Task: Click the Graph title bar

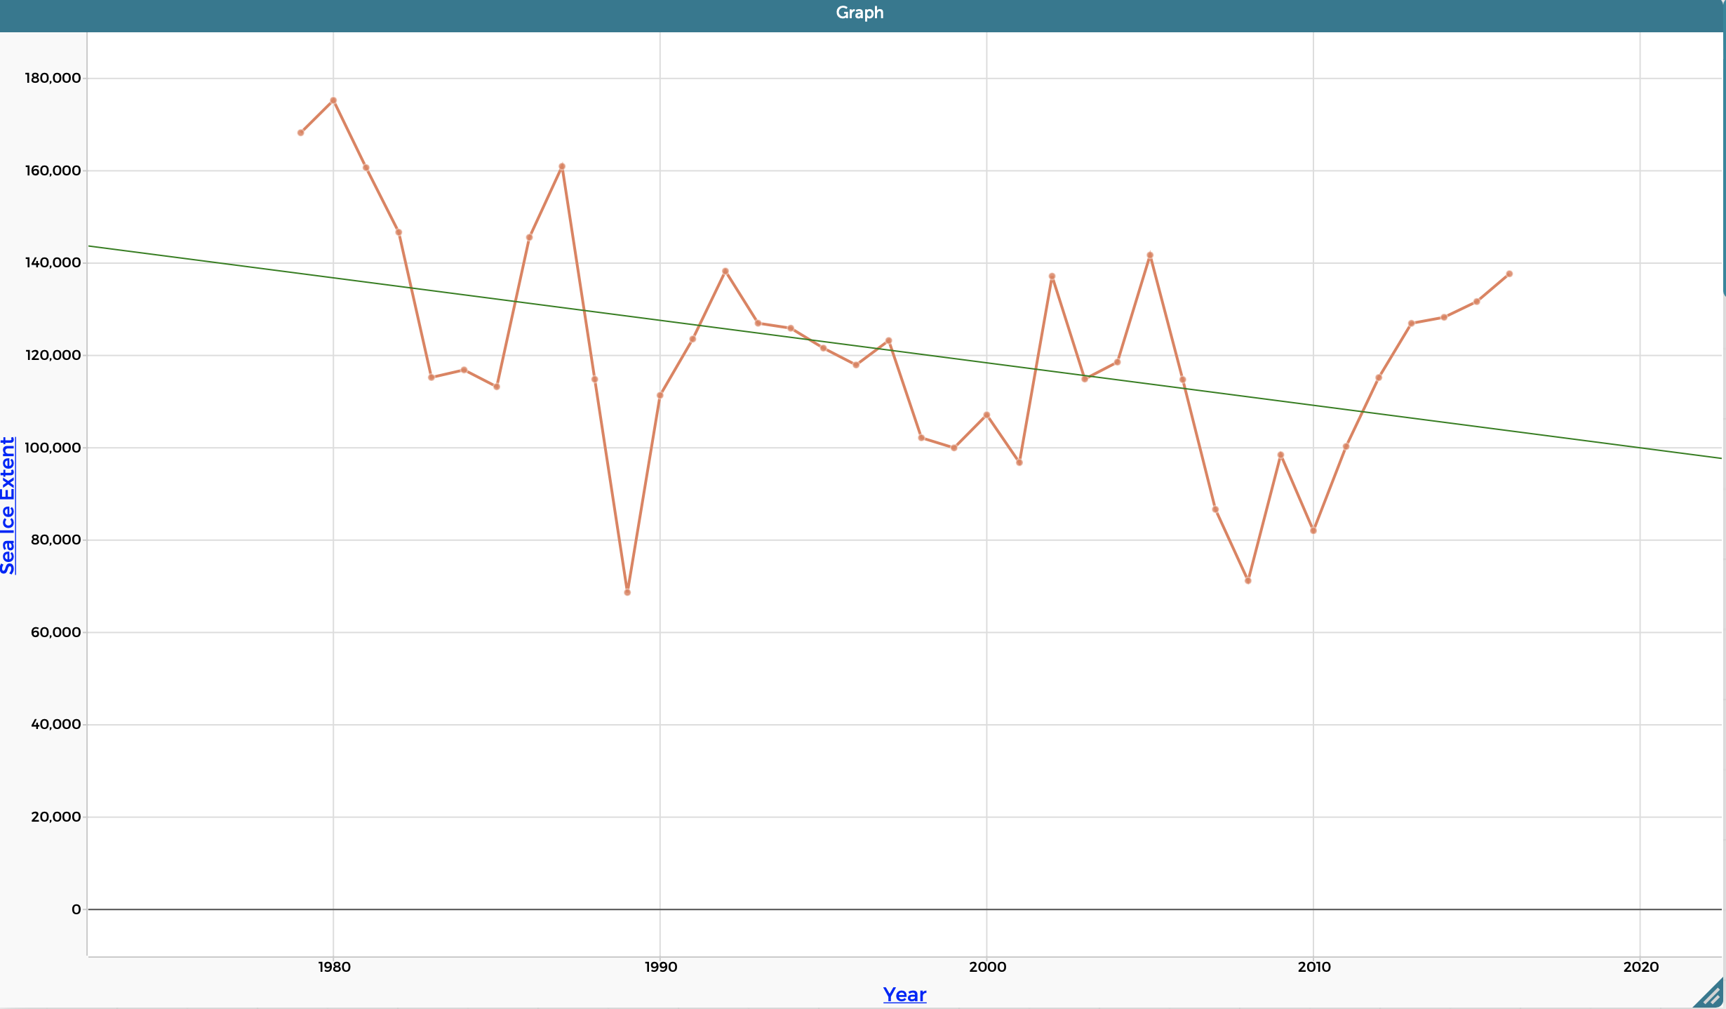Action: (x=859, y=12)
